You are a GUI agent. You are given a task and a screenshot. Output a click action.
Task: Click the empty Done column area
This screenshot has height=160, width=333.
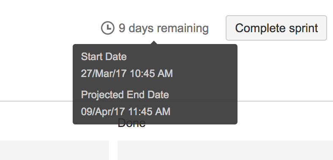point(225,150)
